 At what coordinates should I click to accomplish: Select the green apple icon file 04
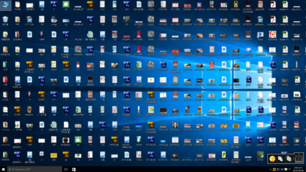78,141
